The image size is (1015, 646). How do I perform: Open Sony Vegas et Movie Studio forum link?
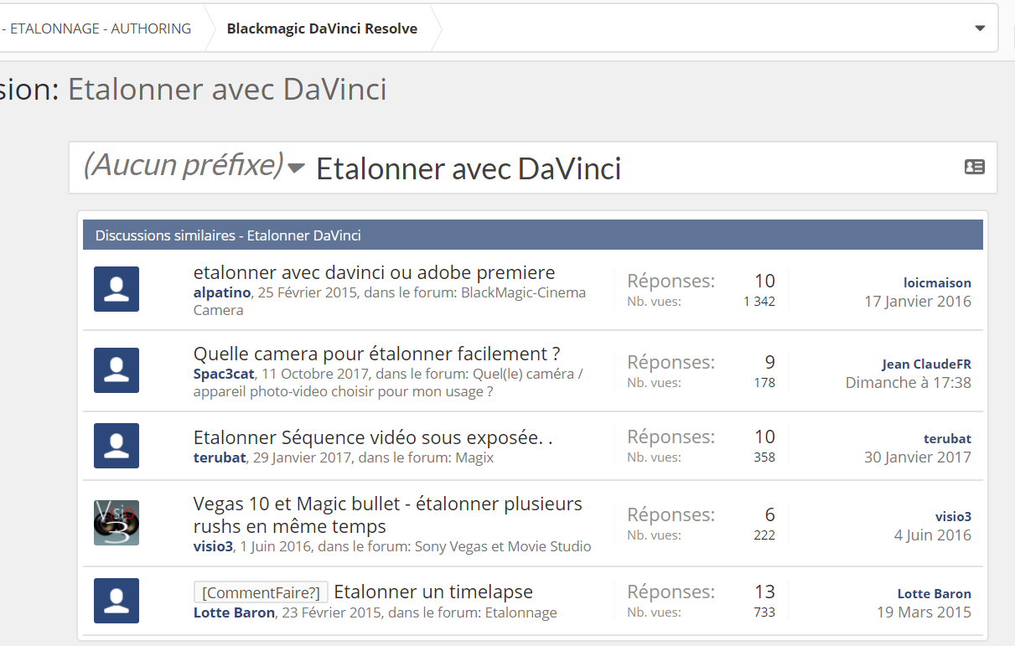point(503,546)
